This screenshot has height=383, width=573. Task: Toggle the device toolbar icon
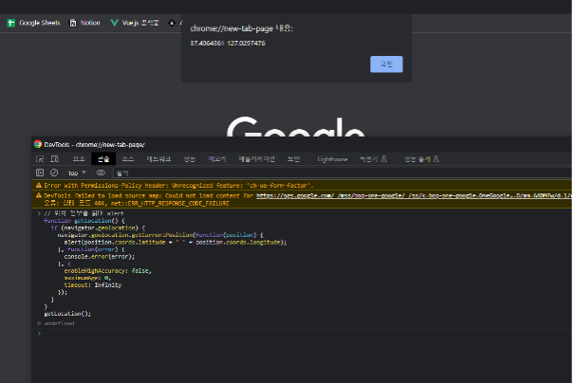point(54,159)
